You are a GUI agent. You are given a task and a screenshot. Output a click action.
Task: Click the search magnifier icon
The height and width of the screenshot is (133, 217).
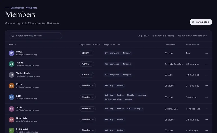tap(13, 36)
